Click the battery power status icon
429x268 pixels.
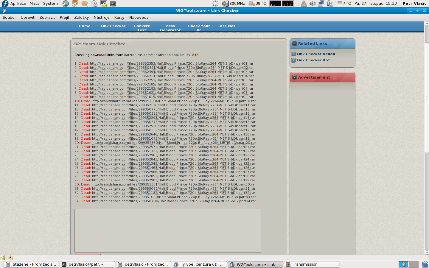(x=330, y=4)
